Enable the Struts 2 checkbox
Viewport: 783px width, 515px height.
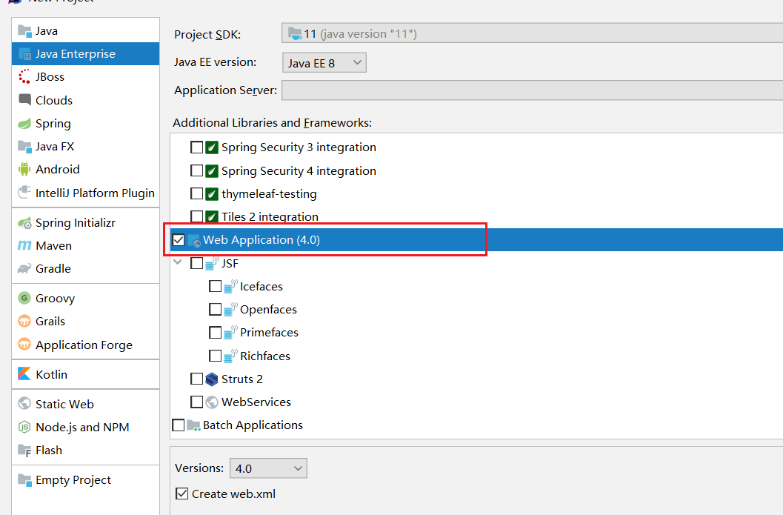point(197,379)
